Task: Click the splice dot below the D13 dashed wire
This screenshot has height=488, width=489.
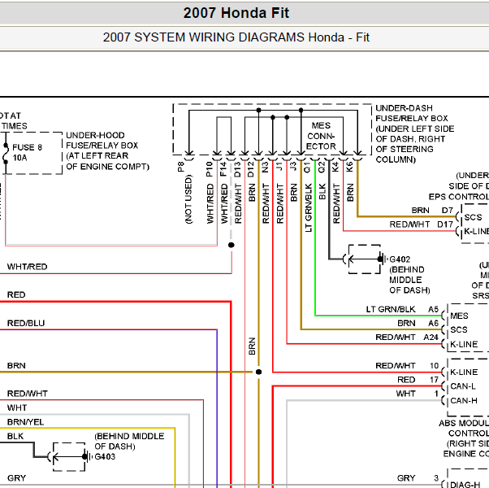Action: point(231,245)
